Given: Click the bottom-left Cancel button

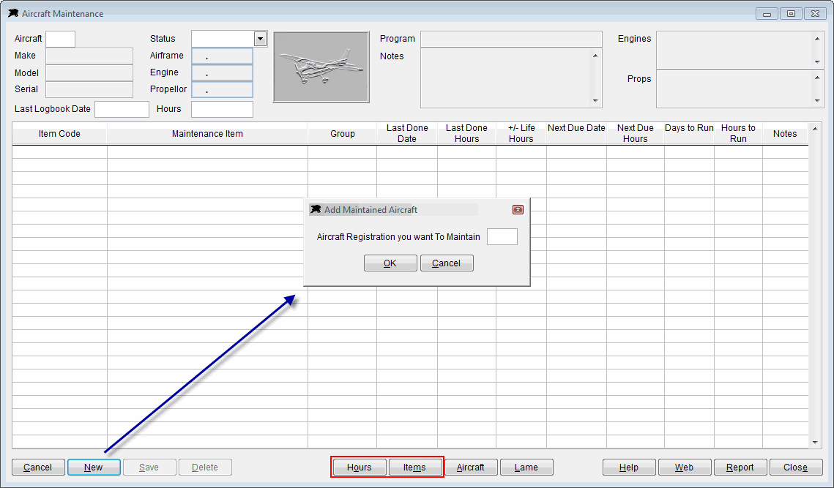Looking at the screenshot, I should pyautogui.click(x=38, y=468).
